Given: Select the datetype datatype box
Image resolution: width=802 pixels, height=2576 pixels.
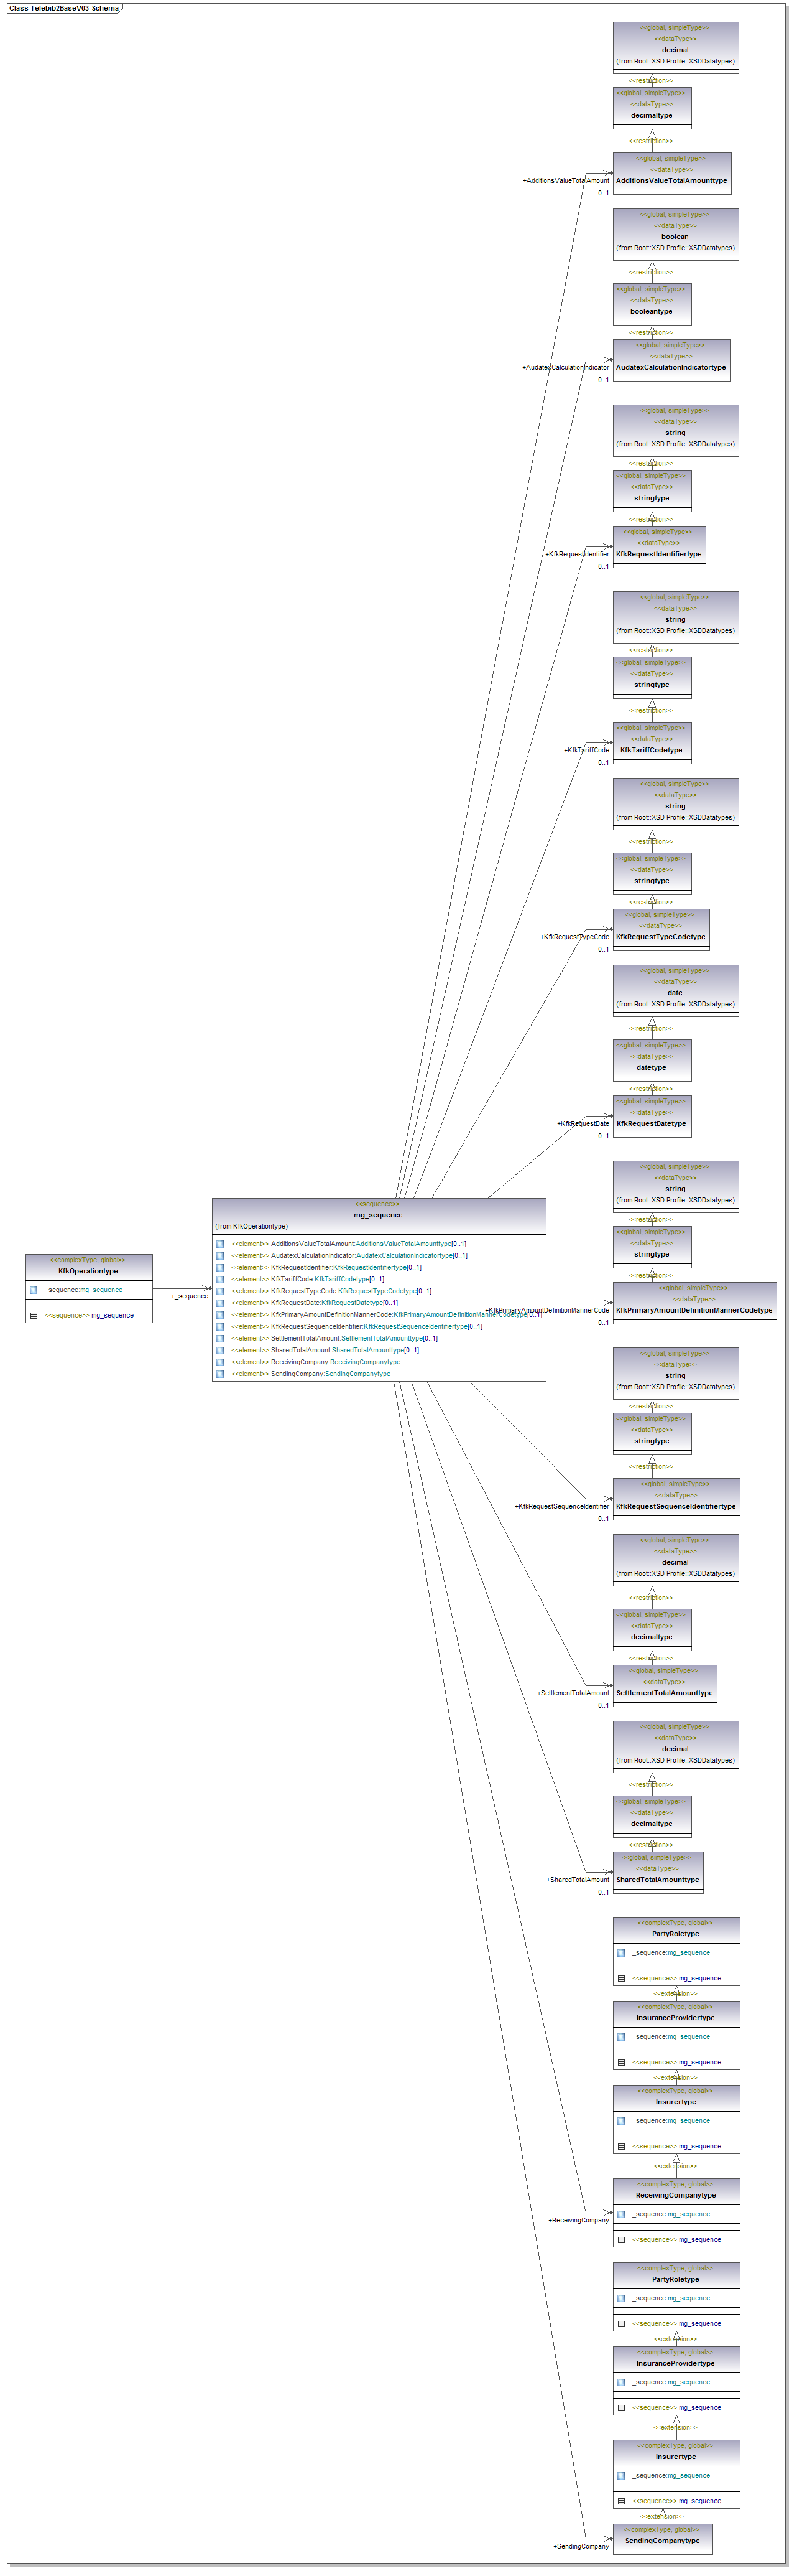Looking at the screenshot, I should [651, 1060].
